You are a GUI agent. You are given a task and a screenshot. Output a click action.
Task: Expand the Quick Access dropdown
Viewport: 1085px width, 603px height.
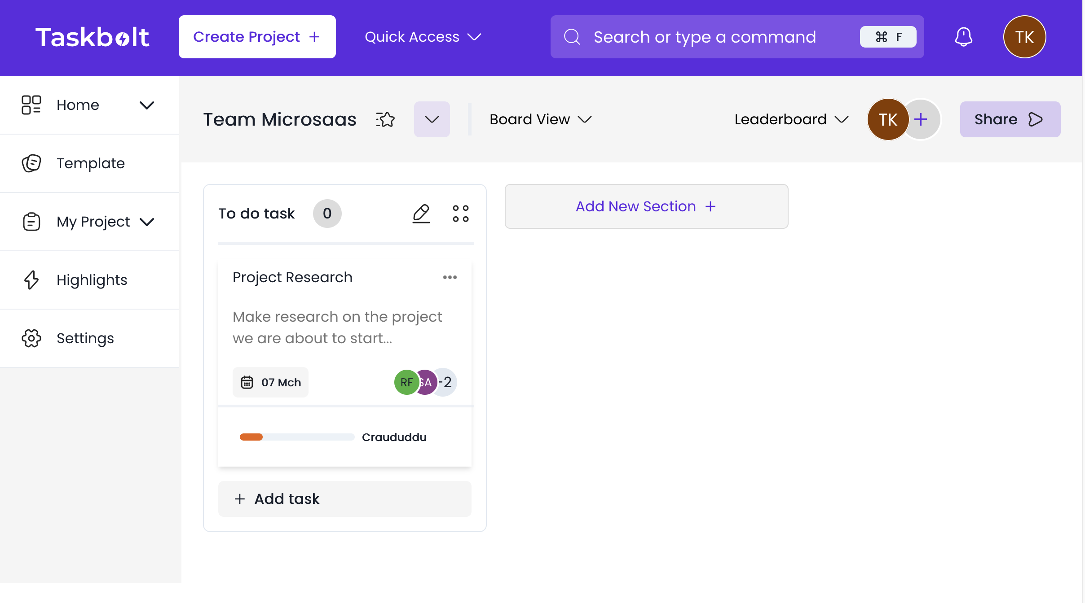[423, 37]
